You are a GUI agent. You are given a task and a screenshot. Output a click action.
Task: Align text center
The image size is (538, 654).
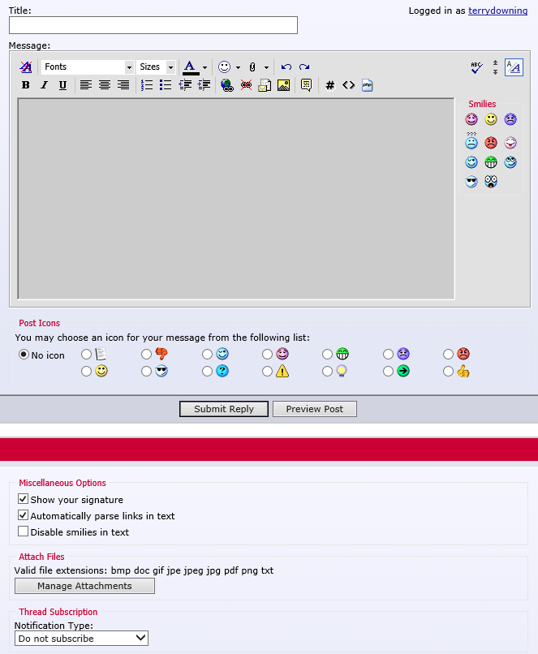[x=104, y=85]
